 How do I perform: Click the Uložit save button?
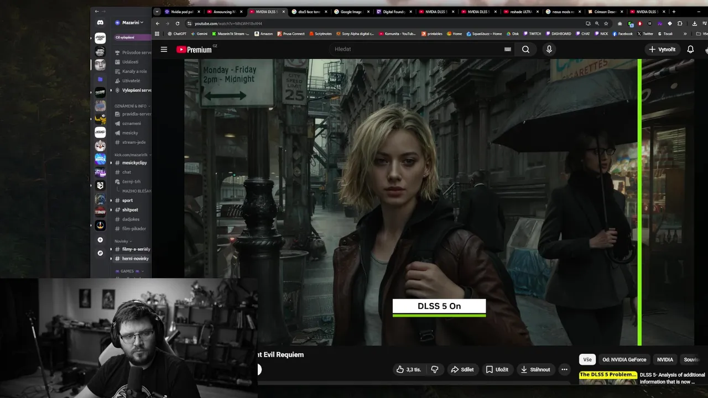[497, 369]
